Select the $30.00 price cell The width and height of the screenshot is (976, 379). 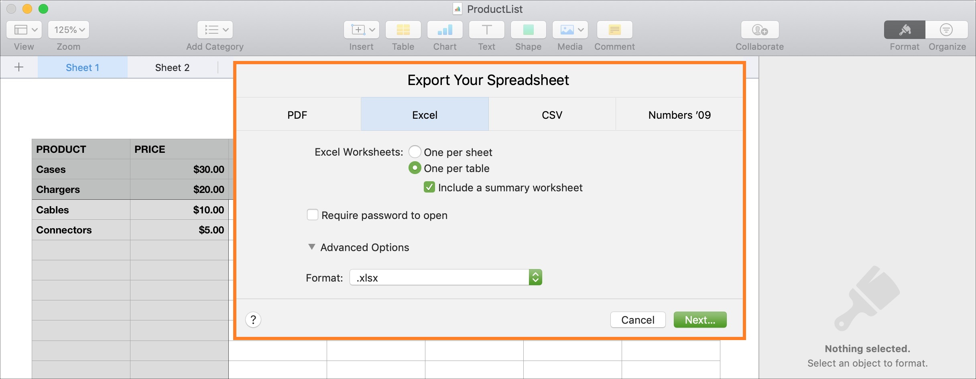click(179, 169)
